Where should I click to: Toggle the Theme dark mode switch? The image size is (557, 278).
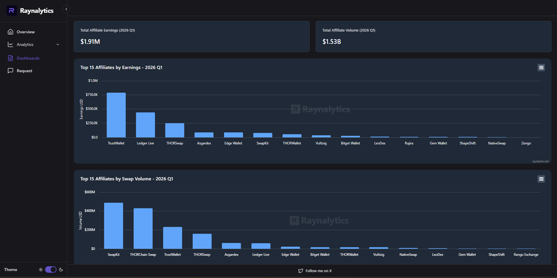click(x=51, y=270)
